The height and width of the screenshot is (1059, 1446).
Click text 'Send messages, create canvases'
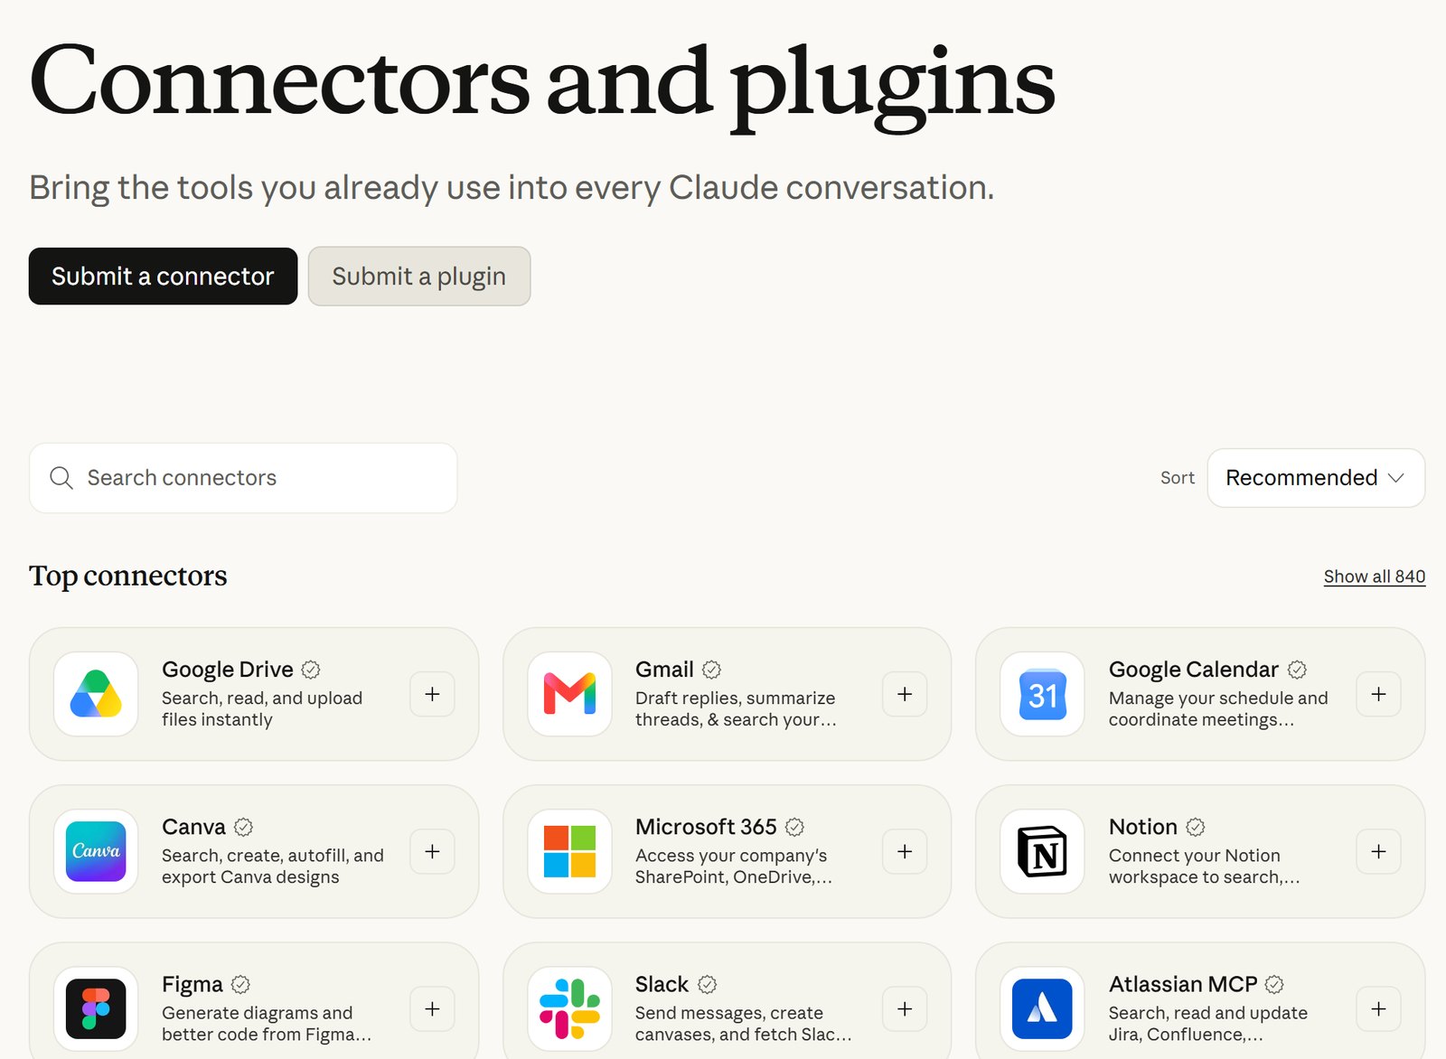pos(744,1024)
